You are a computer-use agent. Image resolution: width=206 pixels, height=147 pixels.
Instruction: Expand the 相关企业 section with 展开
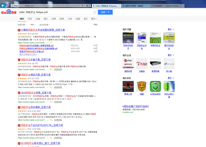[171, 55]
